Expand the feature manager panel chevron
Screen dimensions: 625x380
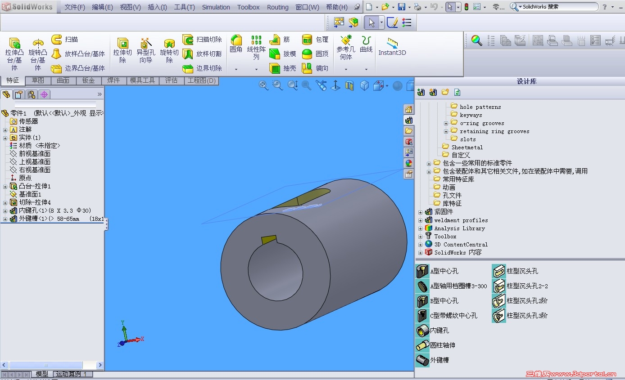tap(100, 94)
